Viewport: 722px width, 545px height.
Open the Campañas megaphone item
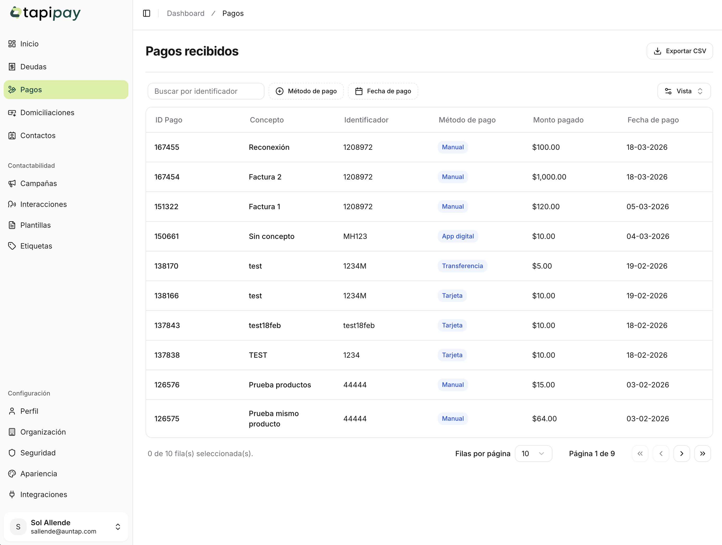coord(38,183)
